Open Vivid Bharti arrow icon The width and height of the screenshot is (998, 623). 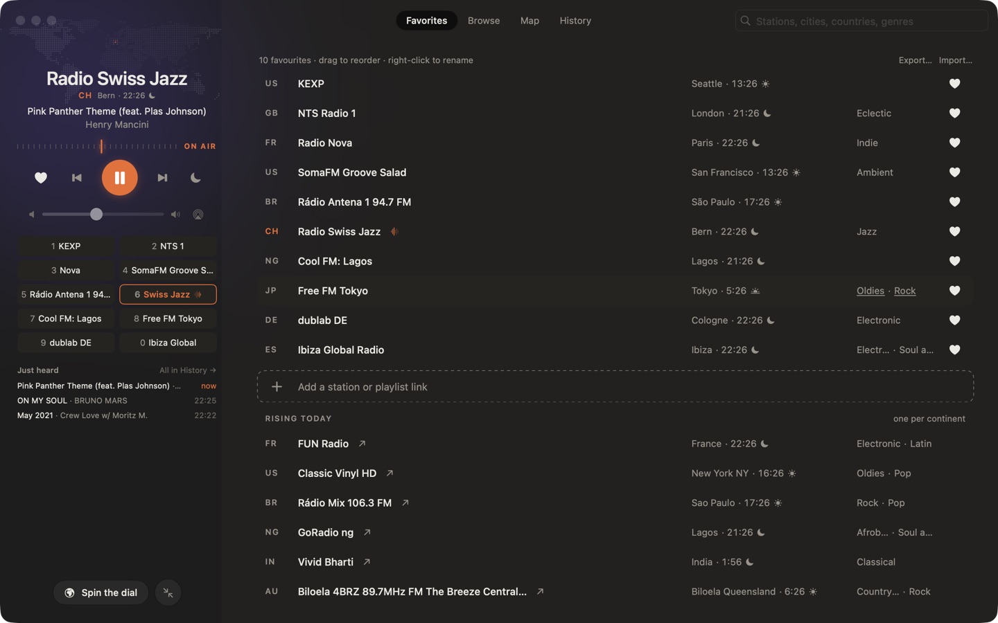pos(367,562)
